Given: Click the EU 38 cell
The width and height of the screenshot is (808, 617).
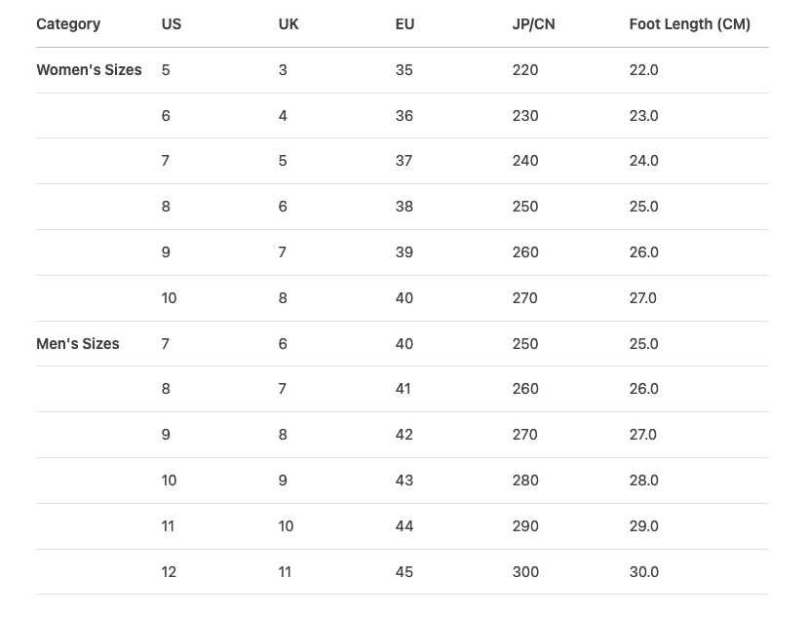Looking at the screenshot, I should click(404, 207).
